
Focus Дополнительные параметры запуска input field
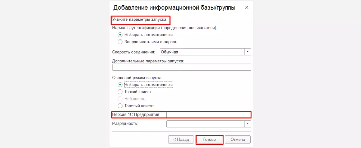point(181,67)
